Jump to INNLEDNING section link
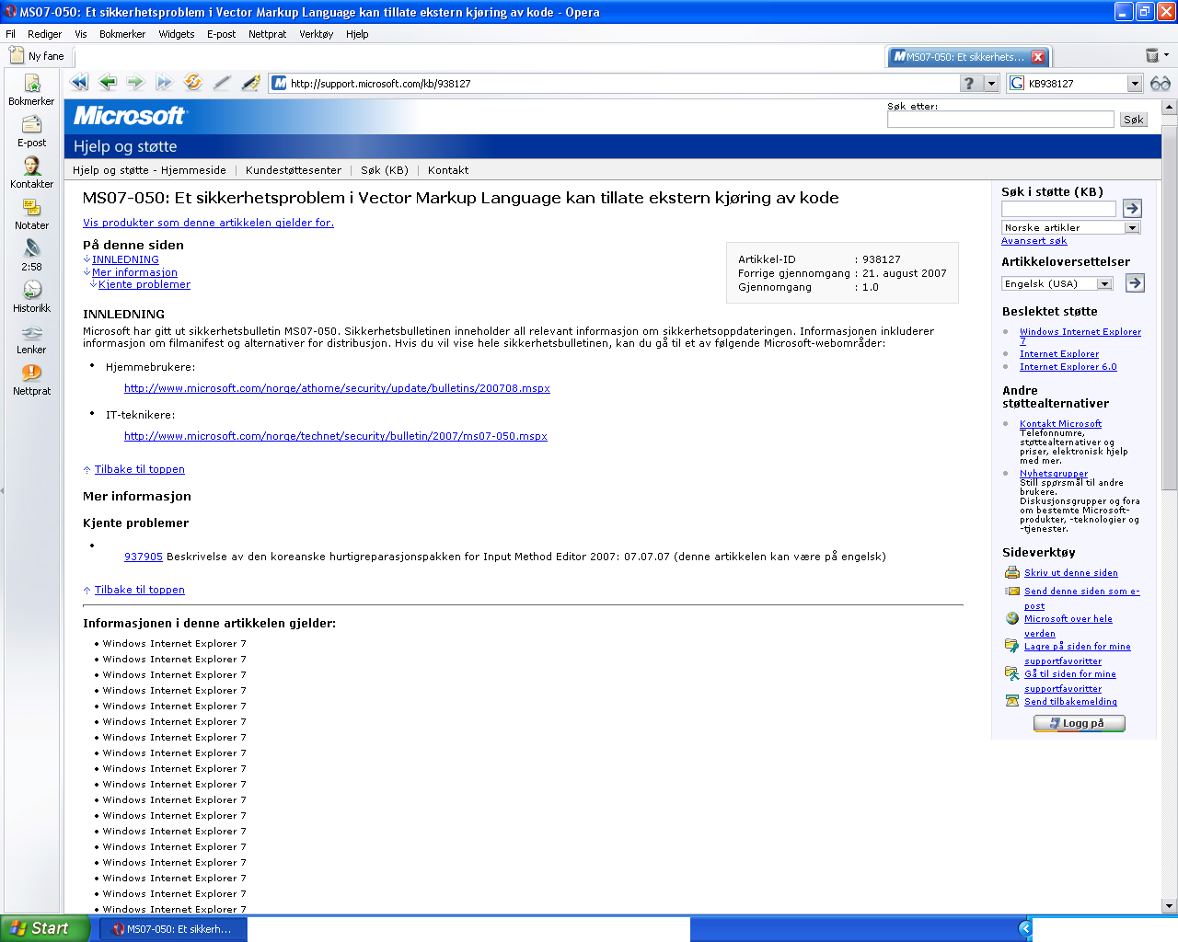The image size is (1178, 942). point(125,259)
